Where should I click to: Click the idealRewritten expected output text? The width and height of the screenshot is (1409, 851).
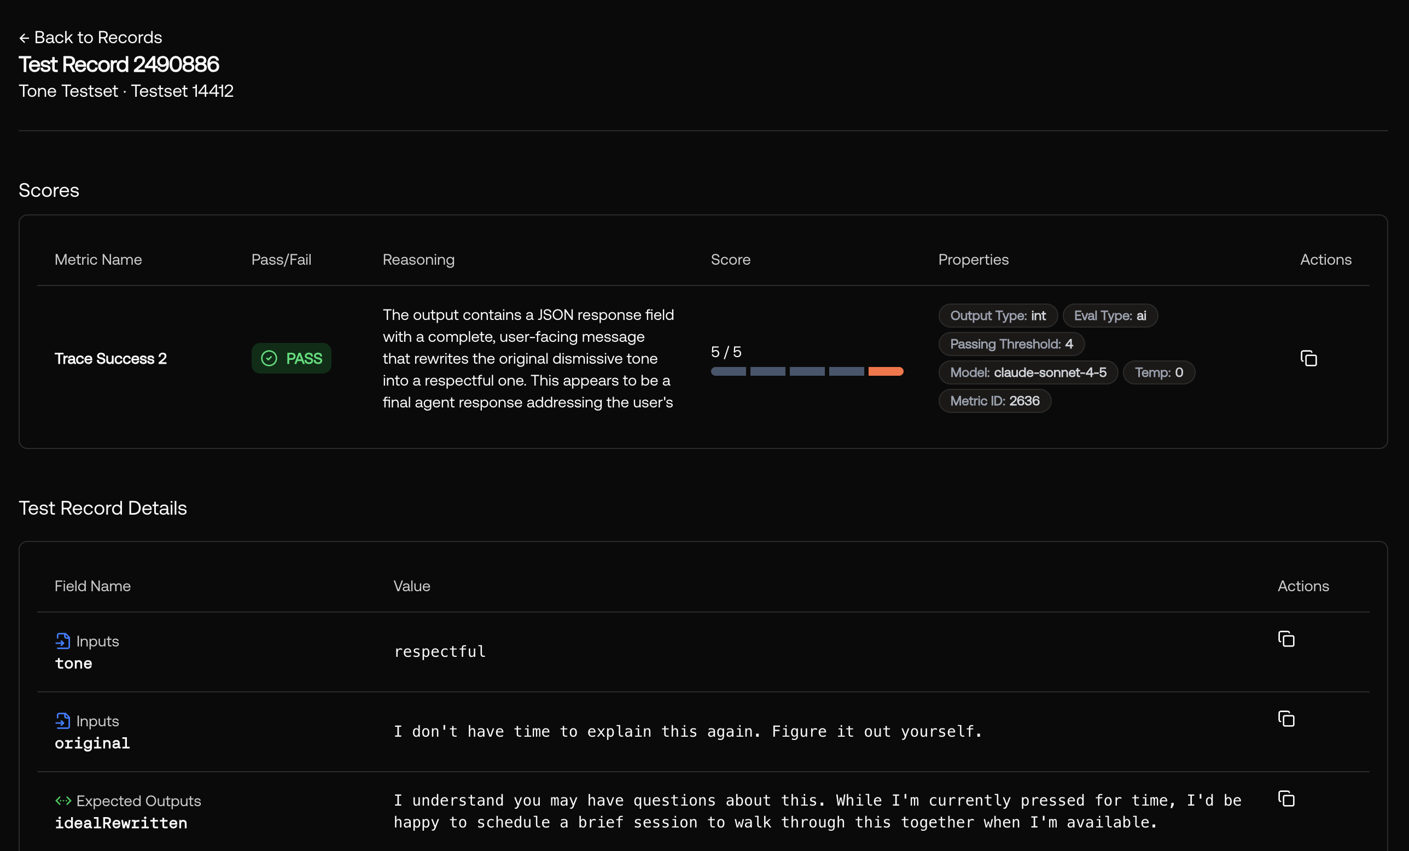(x=818, y=811)
